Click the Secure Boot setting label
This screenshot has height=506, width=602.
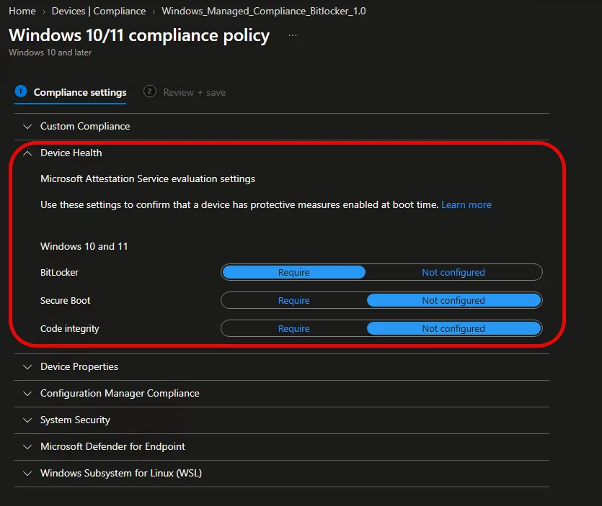click(66, 301)
